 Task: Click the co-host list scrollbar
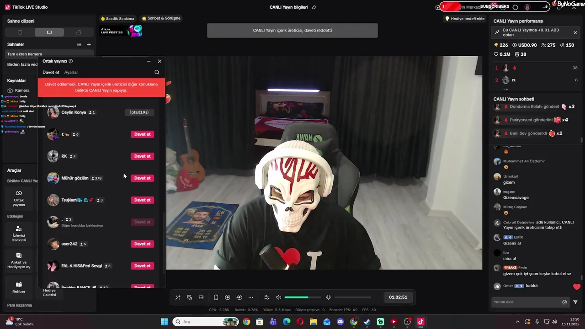pos(164,243)
